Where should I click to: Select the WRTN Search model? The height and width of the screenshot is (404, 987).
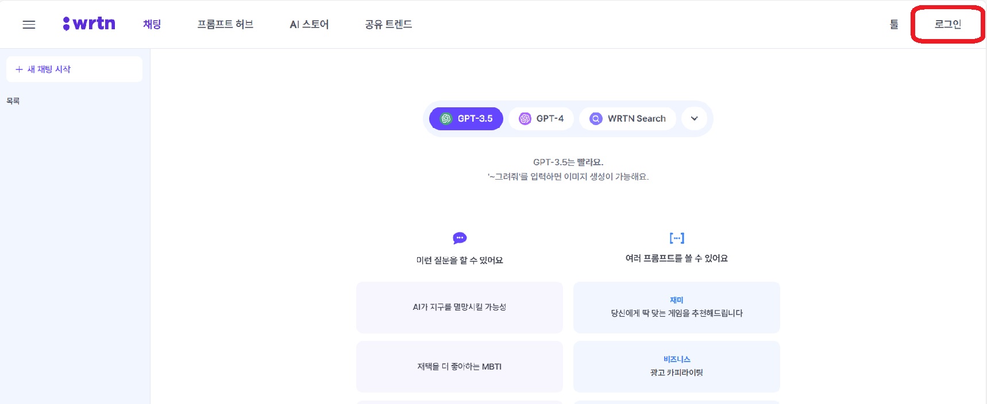627,119
